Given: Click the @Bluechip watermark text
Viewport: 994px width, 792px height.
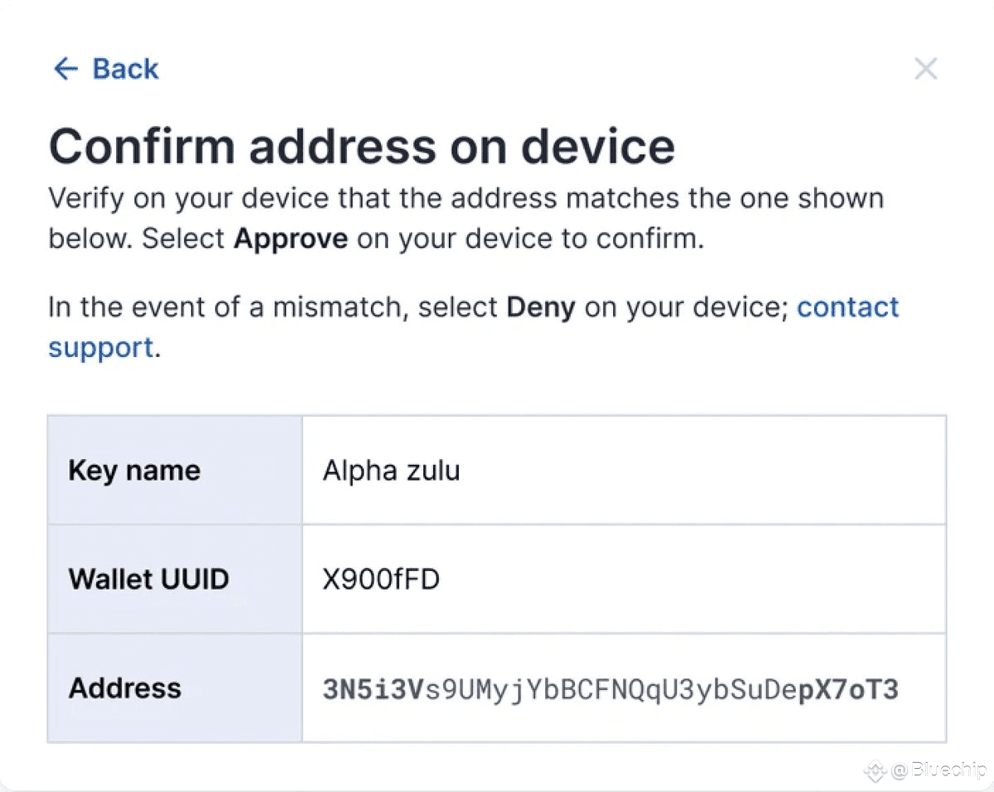Looking at the screenshot, I should [x=939, y=771].
